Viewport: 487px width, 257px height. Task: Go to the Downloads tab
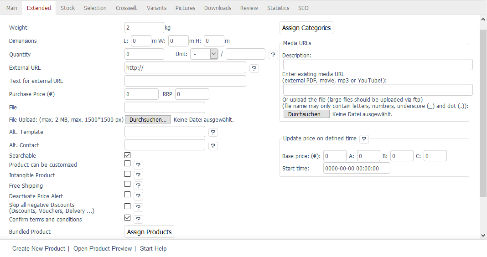(x=218, y=8)
